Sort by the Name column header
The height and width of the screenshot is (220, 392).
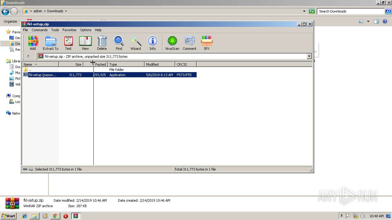tap(40, 64)
